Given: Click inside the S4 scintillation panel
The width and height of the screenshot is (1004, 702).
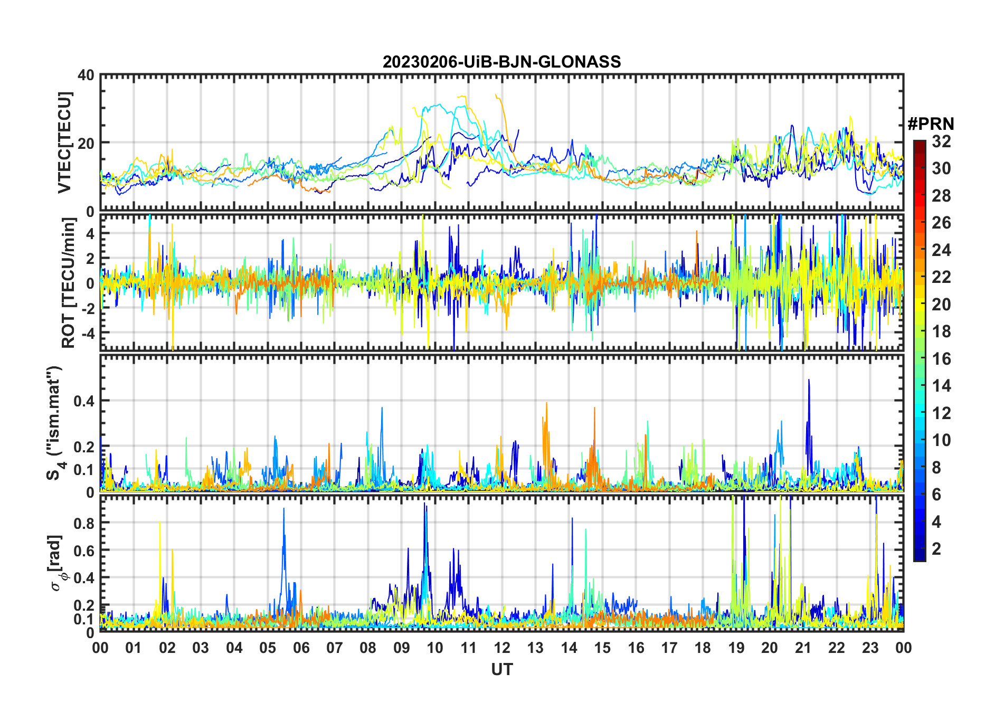Looking at the screenshot, I should click(x=501, y=423).
